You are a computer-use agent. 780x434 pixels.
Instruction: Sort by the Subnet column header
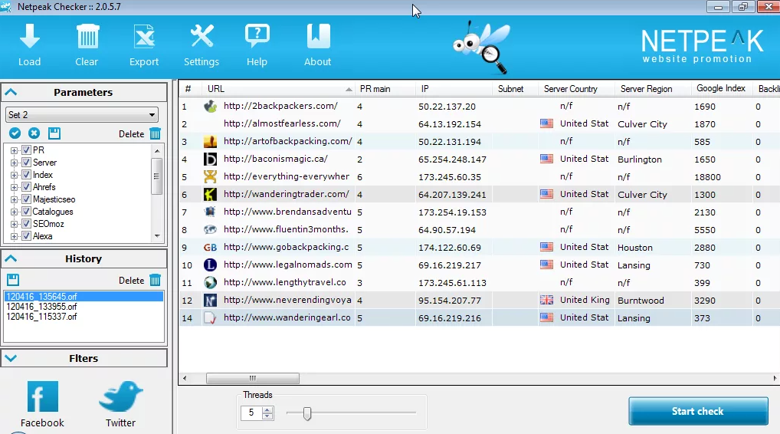point(516,89)
